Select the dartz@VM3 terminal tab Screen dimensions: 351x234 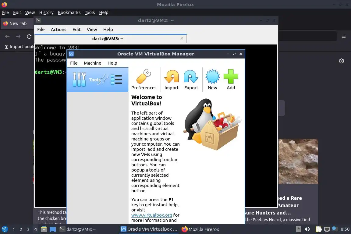point(111,38)
